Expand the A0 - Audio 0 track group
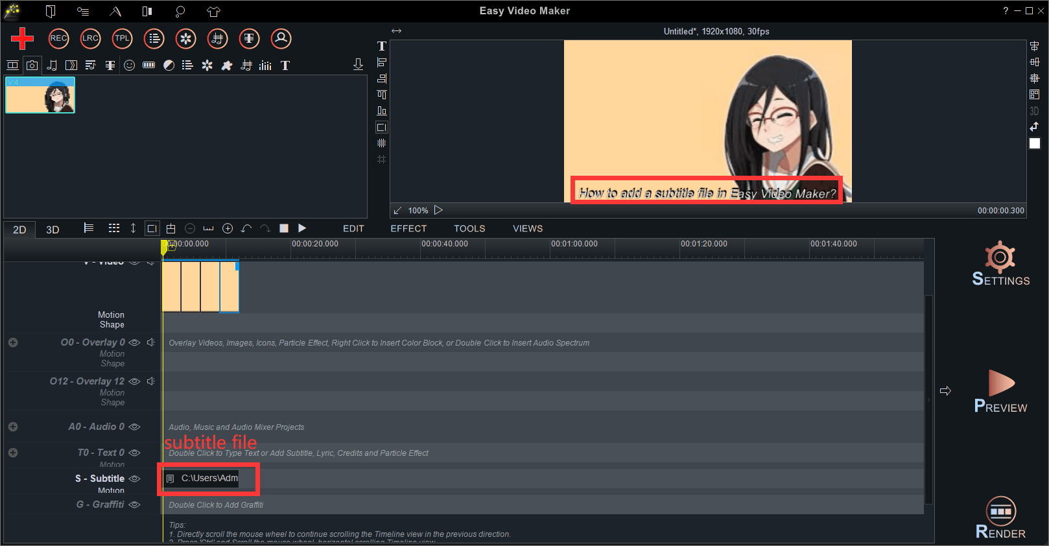Viewport: 1049px width, 546px height. click(13, 427)
